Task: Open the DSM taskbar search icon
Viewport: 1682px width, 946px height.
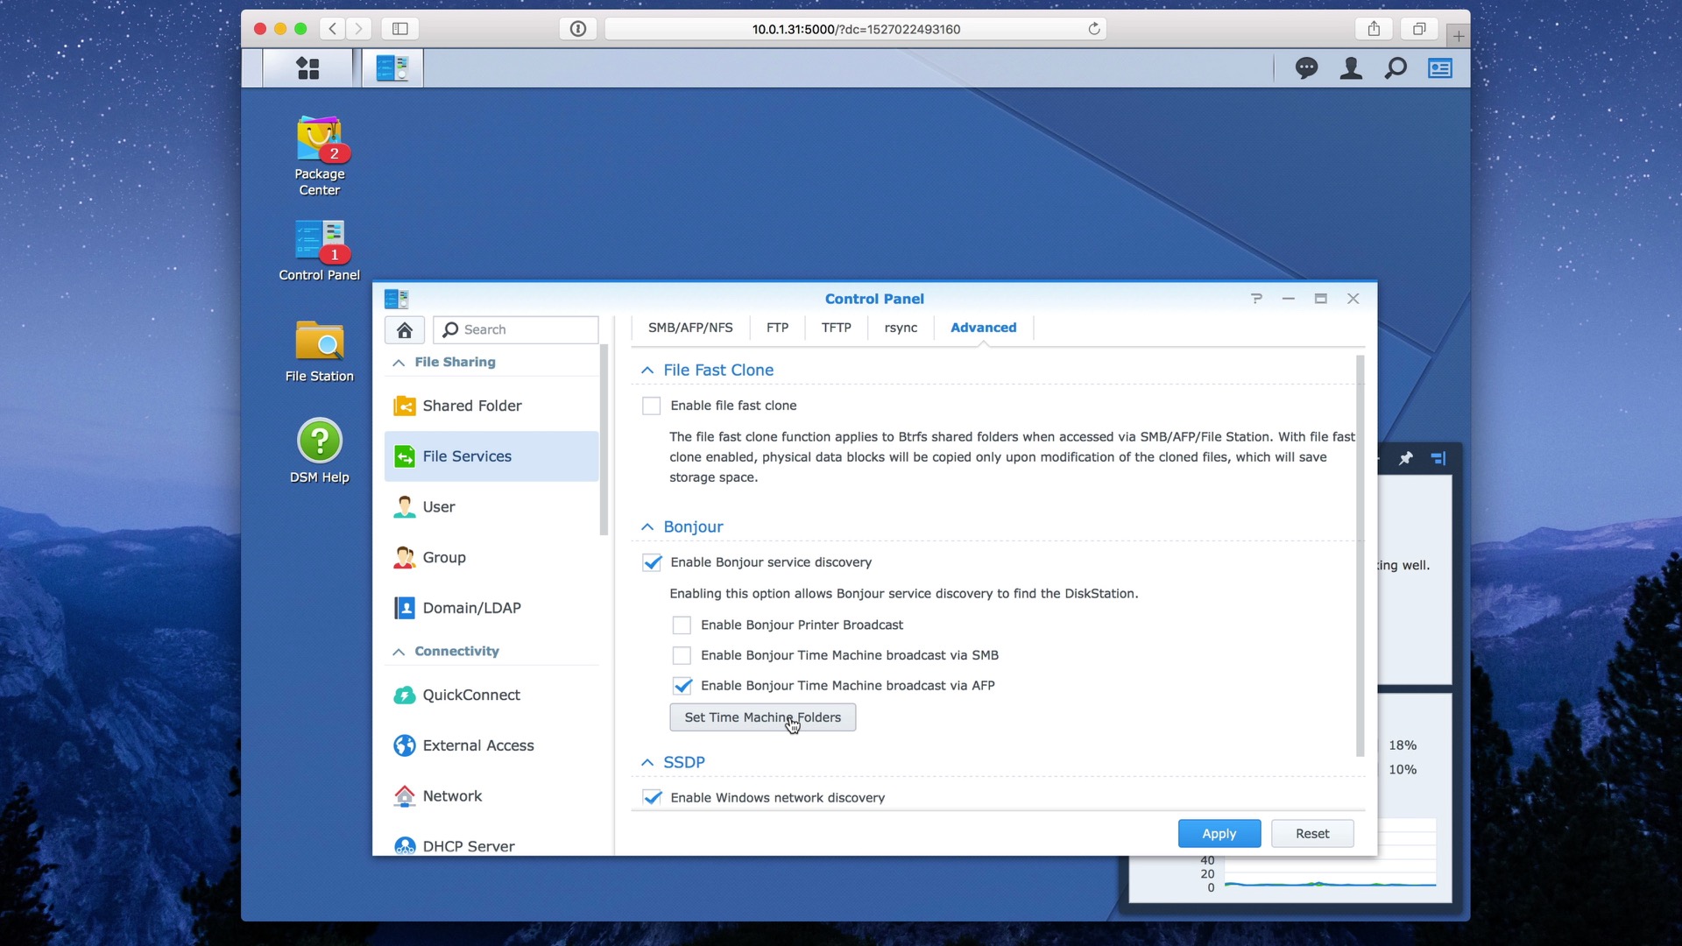Action: click(x=1396, y=68)
